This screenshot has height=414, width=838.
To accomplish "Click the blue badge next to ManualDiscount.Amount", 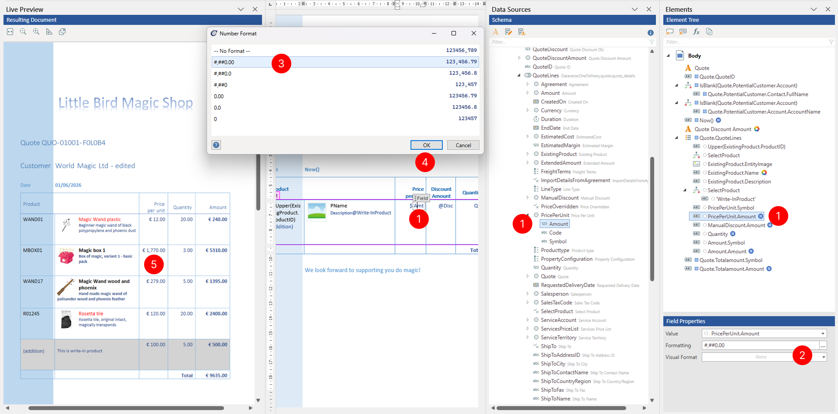I will coord(770,225).
